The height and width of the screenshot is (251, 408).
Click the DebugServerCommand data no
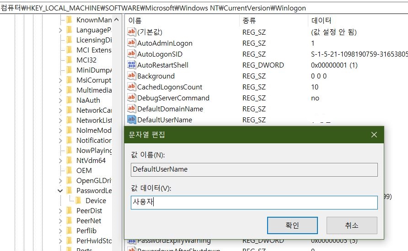click(315, 98)
